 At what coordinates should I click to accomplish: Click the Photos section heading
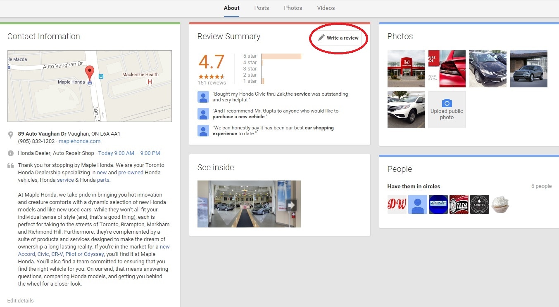[400, 36]
